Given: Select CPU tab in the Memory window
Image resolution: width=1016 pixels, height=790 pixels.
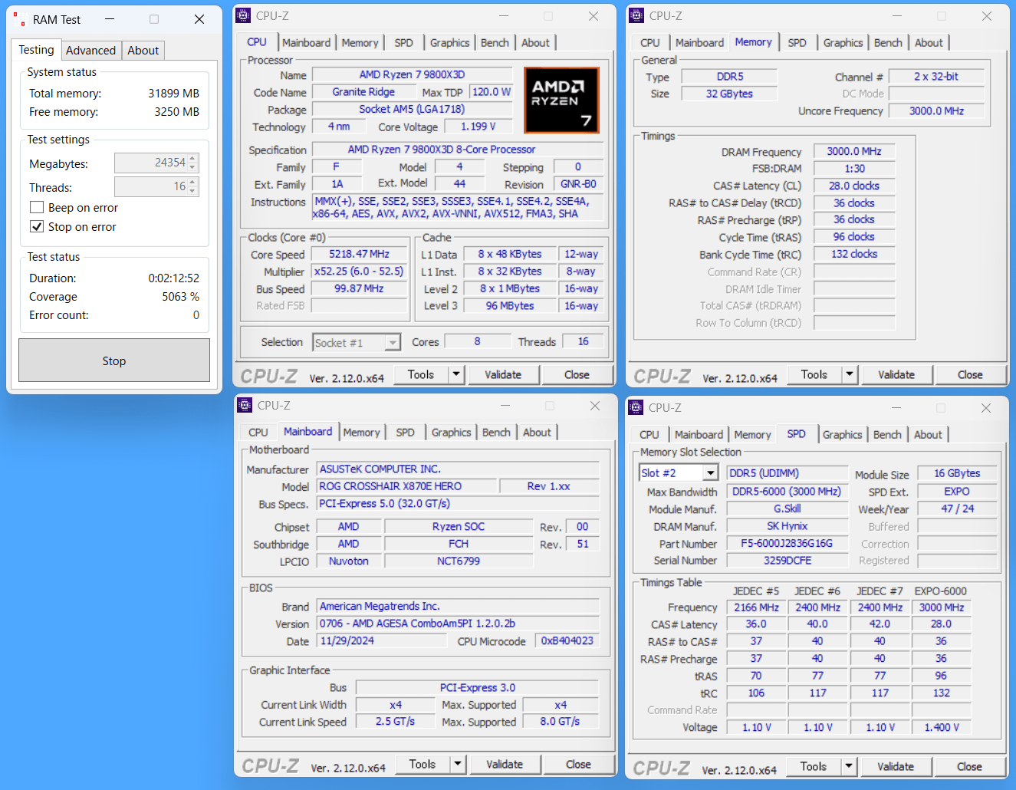Looking at the screenshot, I should [649, 43].
